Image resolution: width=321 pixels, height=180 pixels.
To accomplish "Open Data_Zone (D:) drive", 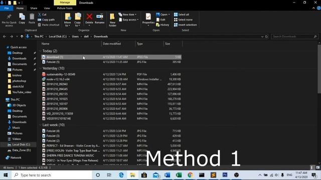I will (x=21, y=150).
